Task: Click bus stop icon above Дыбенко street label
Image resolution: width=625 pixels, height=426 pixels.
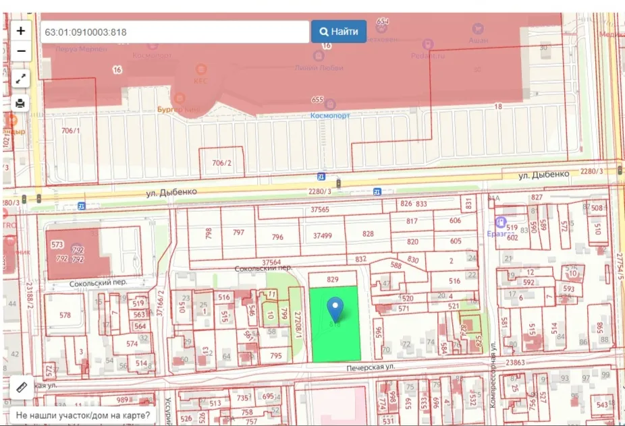Action: [320, 177]
